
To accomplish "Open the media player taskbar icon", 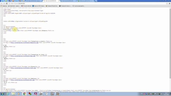I will click(19, 94).
